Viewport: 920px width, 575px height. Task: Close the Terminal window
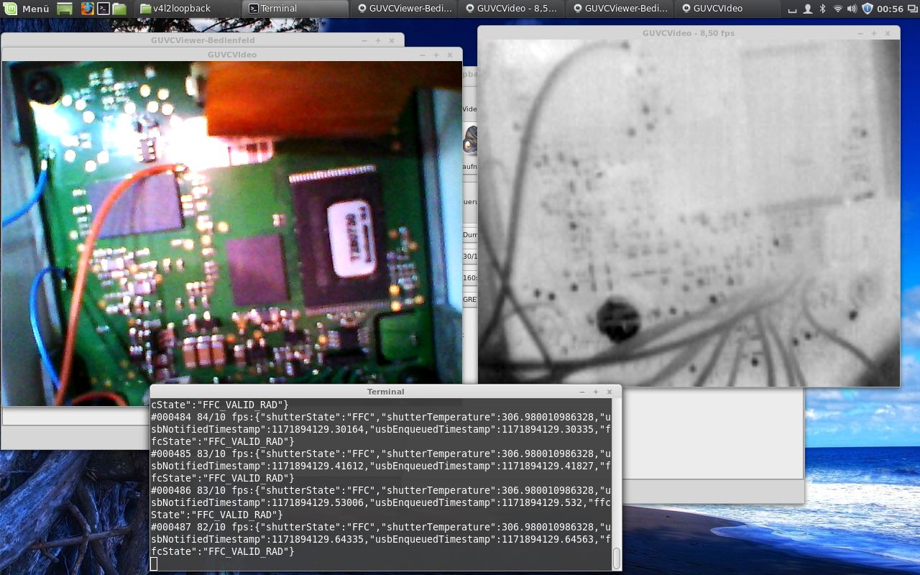click(609, 392)
